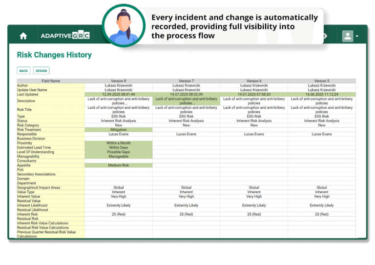Click the Department row label
375x265 pixels.
(x=51, y=183)
